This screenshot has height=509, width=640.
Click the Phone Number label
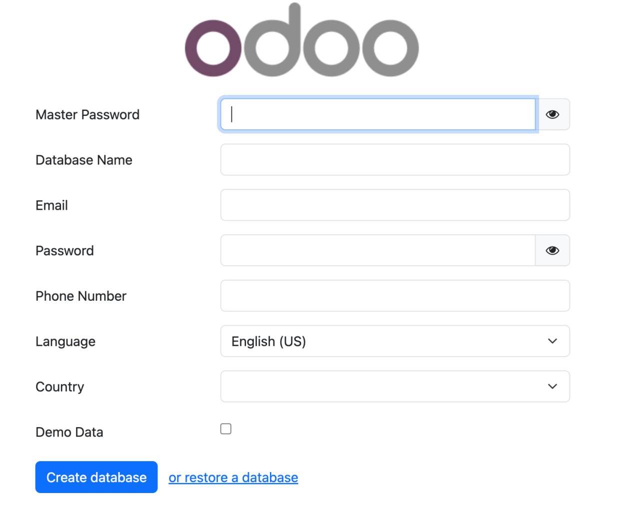[81, 296]
